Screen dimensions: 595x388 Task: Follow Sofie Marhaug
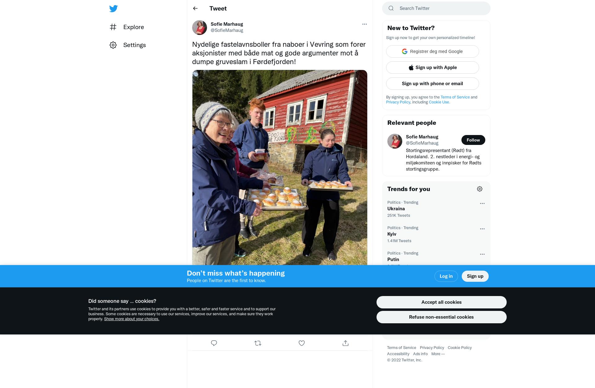(473, 140)
